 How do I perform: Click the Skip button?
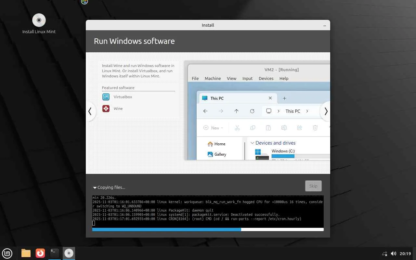pos(313,186)
